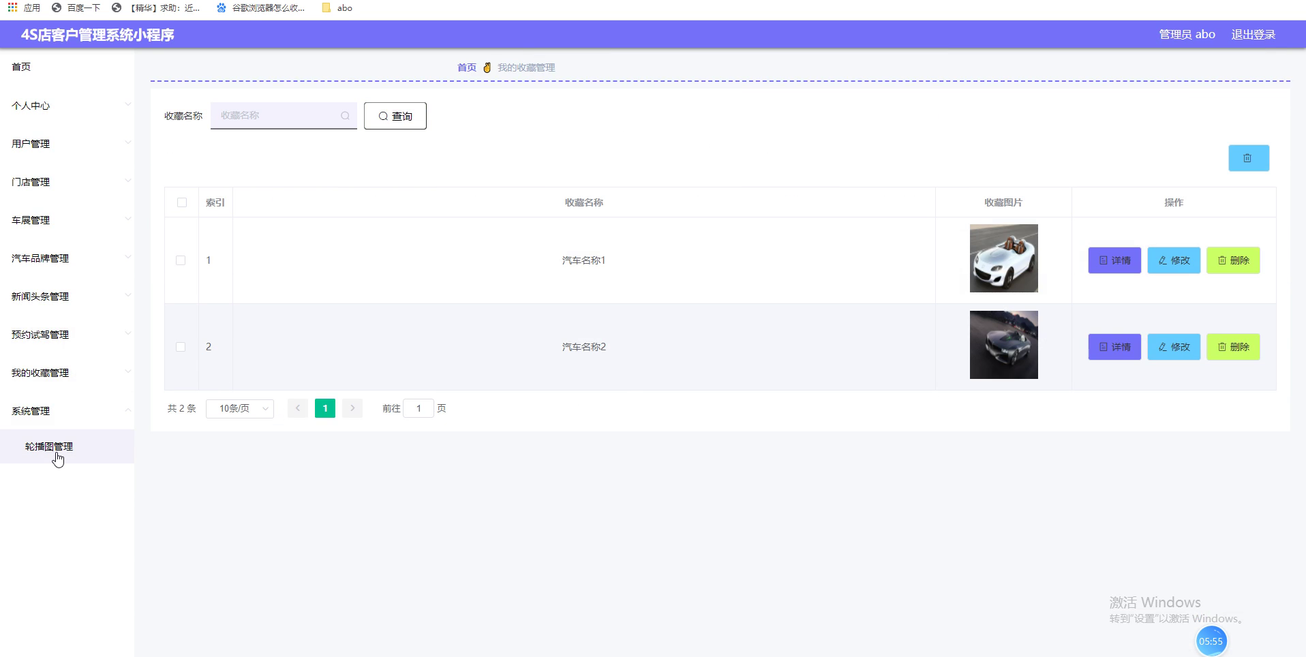
Task: Click 修改 for 汽车名称1
Action: click(1174, 260)
